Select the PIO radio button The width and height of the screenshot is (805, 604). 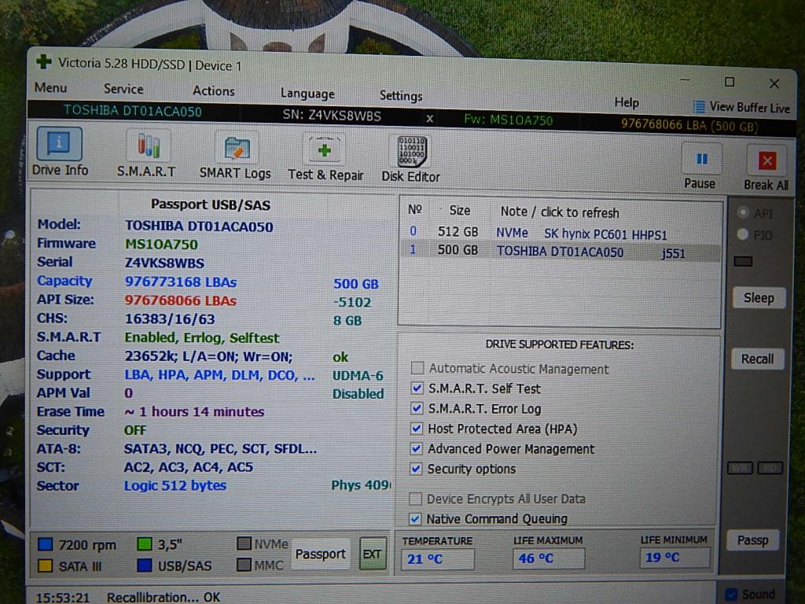742,234
